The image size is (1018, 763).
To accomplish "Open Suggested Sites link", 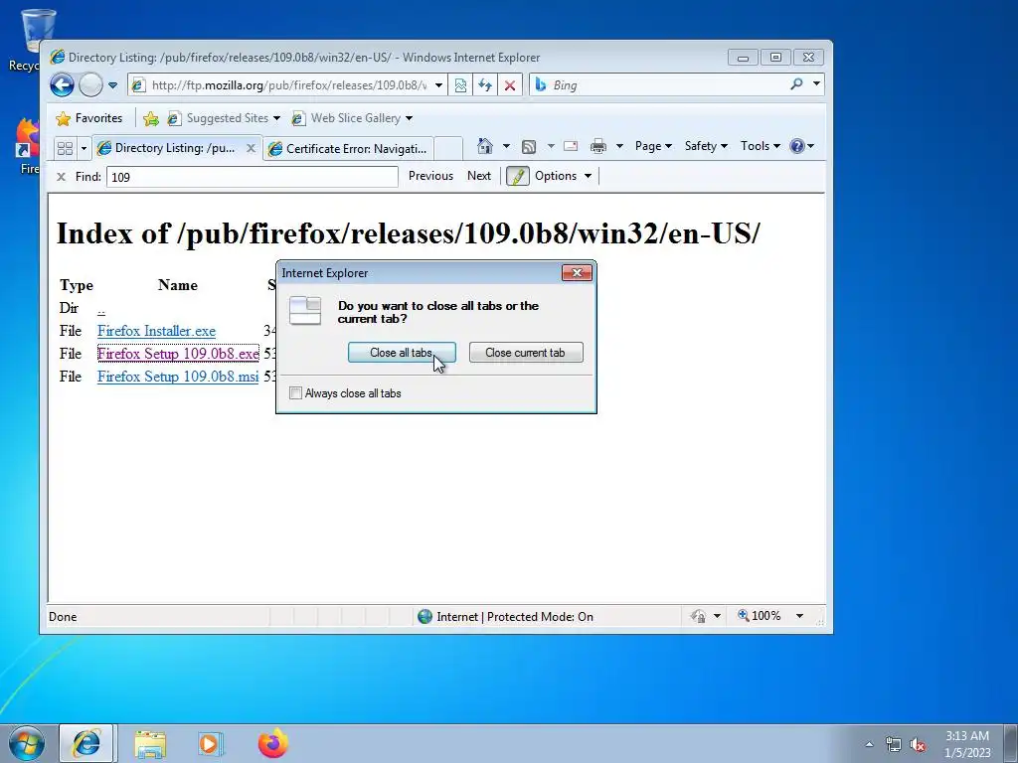I will coord(224,118).
